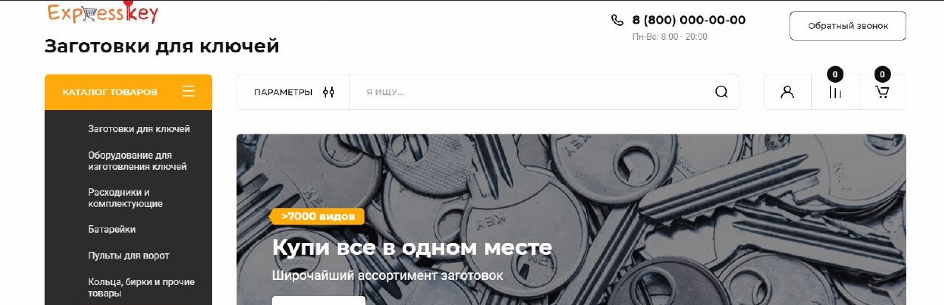Screen dimensions: 944x305
Task: Click the ExpressKey logo
Action: click(103, 13)
